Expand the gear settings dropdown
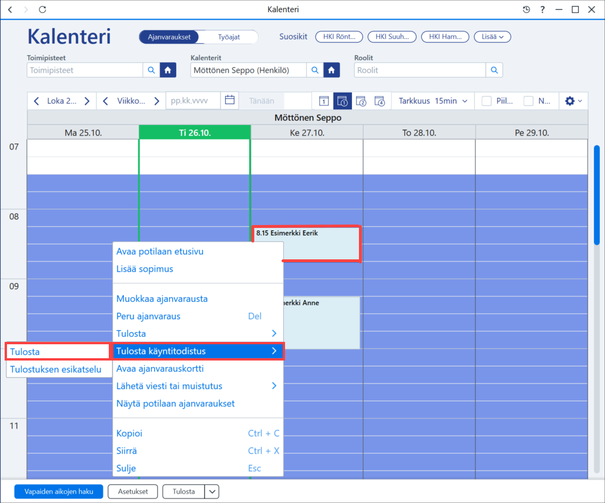This screenshot has height=503, width=605. 574,101
